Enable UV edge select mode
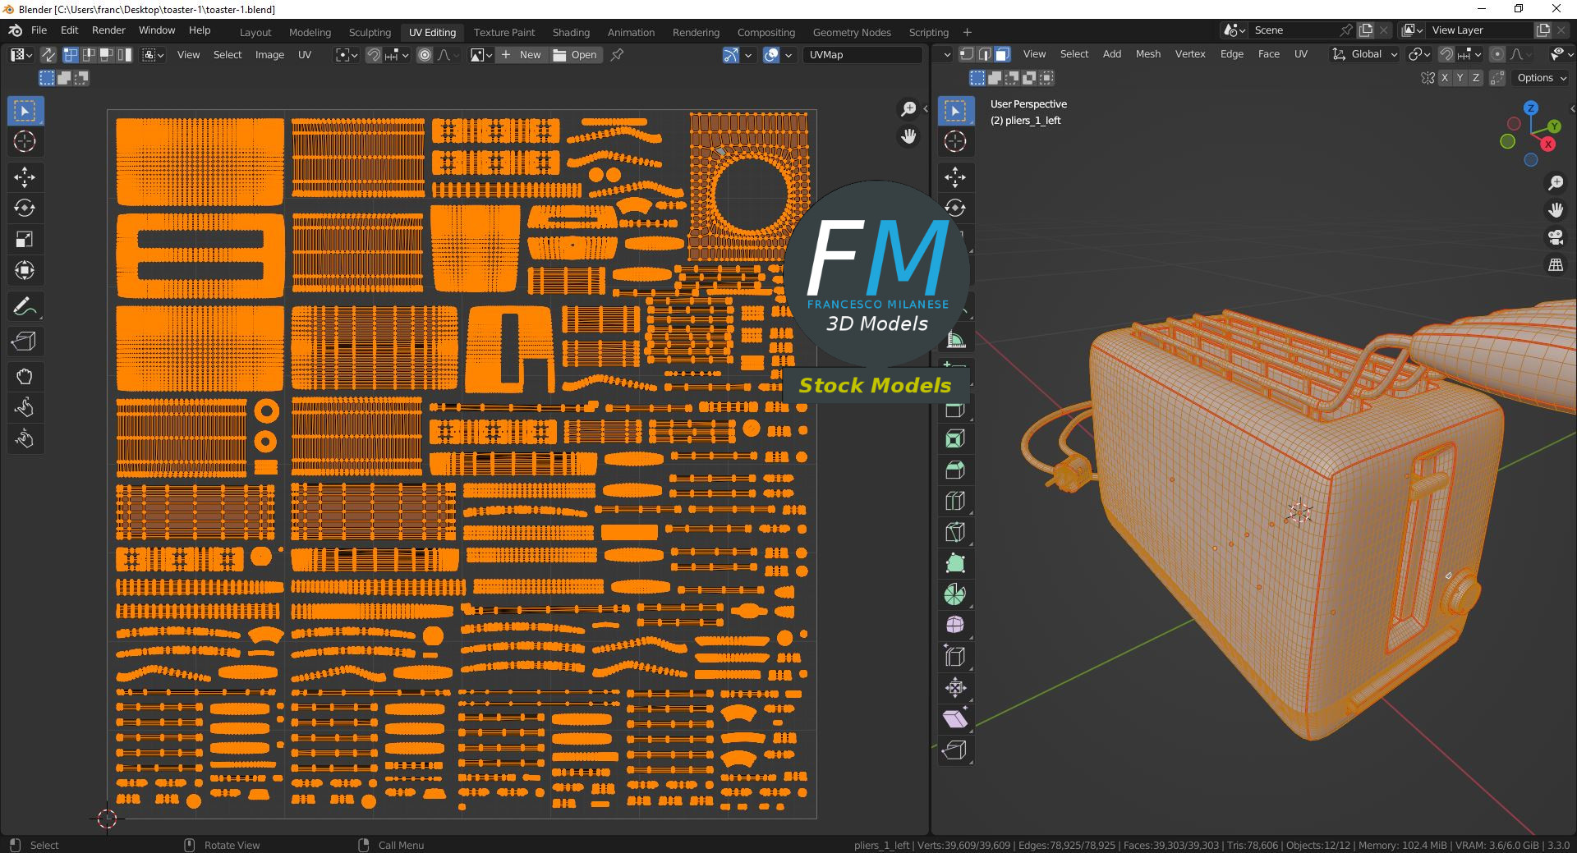This screenshot has width=1577, height=853. tap(89, 55)
